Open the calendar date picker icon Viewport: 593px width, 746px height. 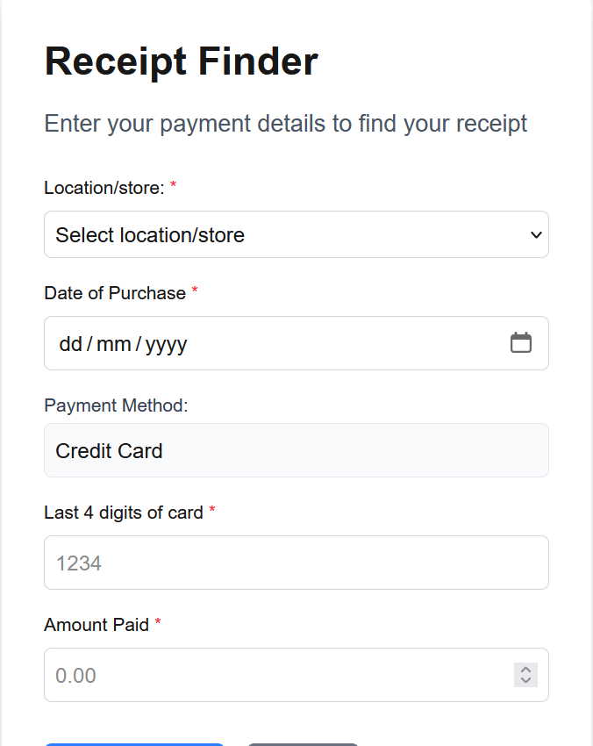pyautogui.click(x=521, y=342)
